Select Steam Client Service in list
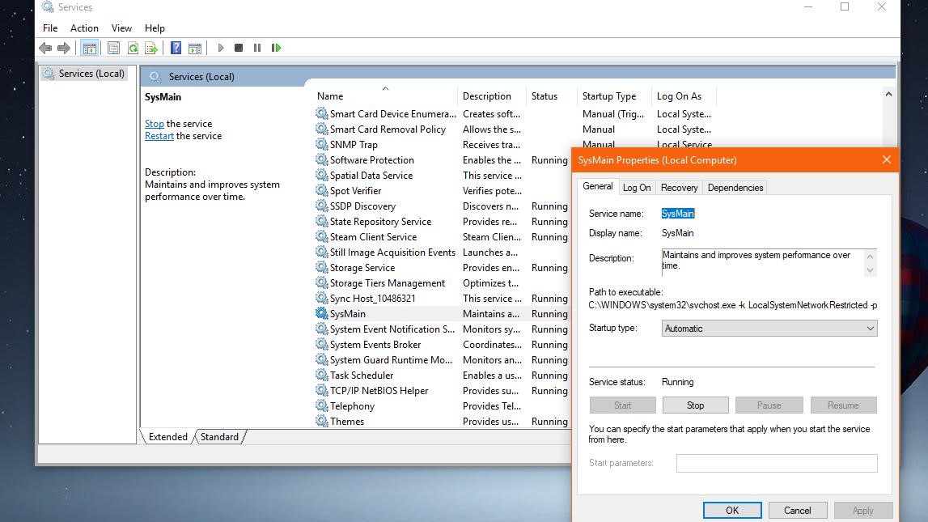The height and width of the screenshot is (522, 928). click(373, 237)
